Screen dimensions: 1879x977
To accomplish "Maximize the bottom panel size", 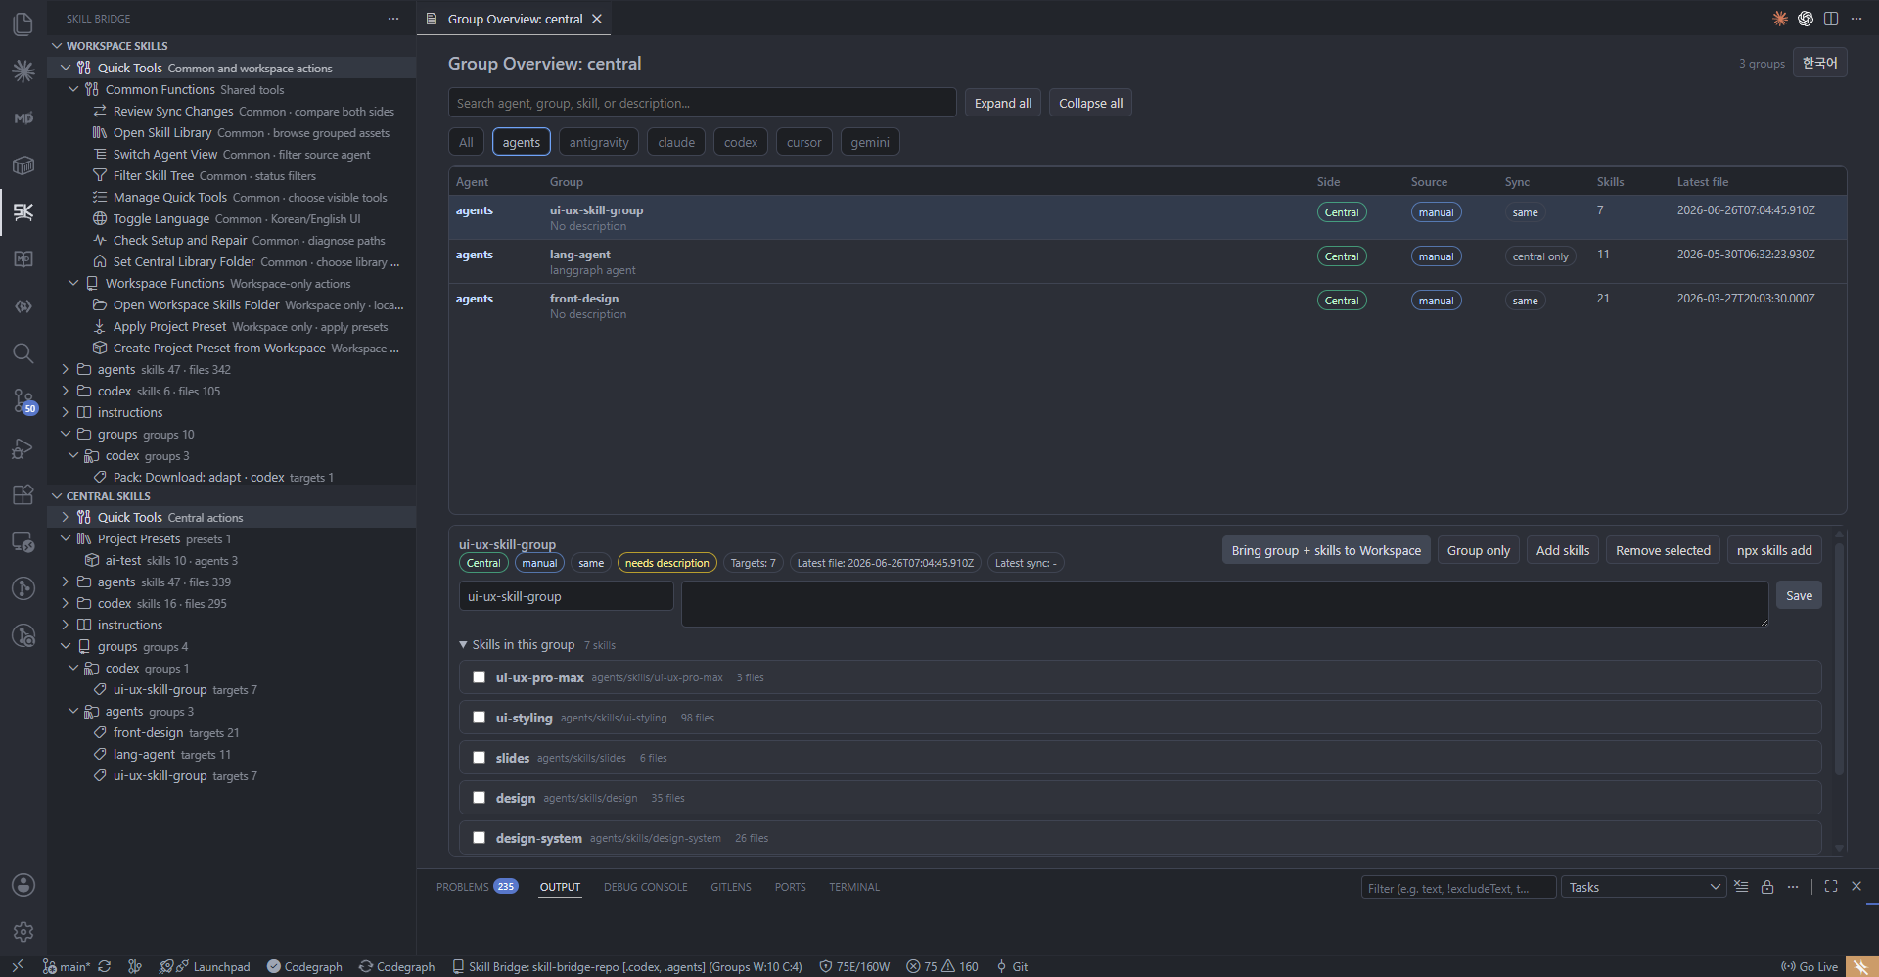I will point(1831,886).
